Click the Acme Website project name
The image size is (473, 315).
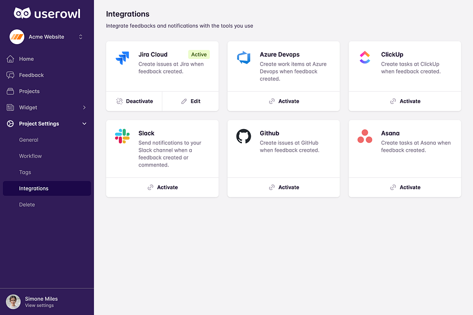point(46,37)
